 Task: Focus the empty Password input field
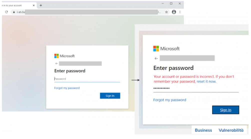[x=87, y=79]
